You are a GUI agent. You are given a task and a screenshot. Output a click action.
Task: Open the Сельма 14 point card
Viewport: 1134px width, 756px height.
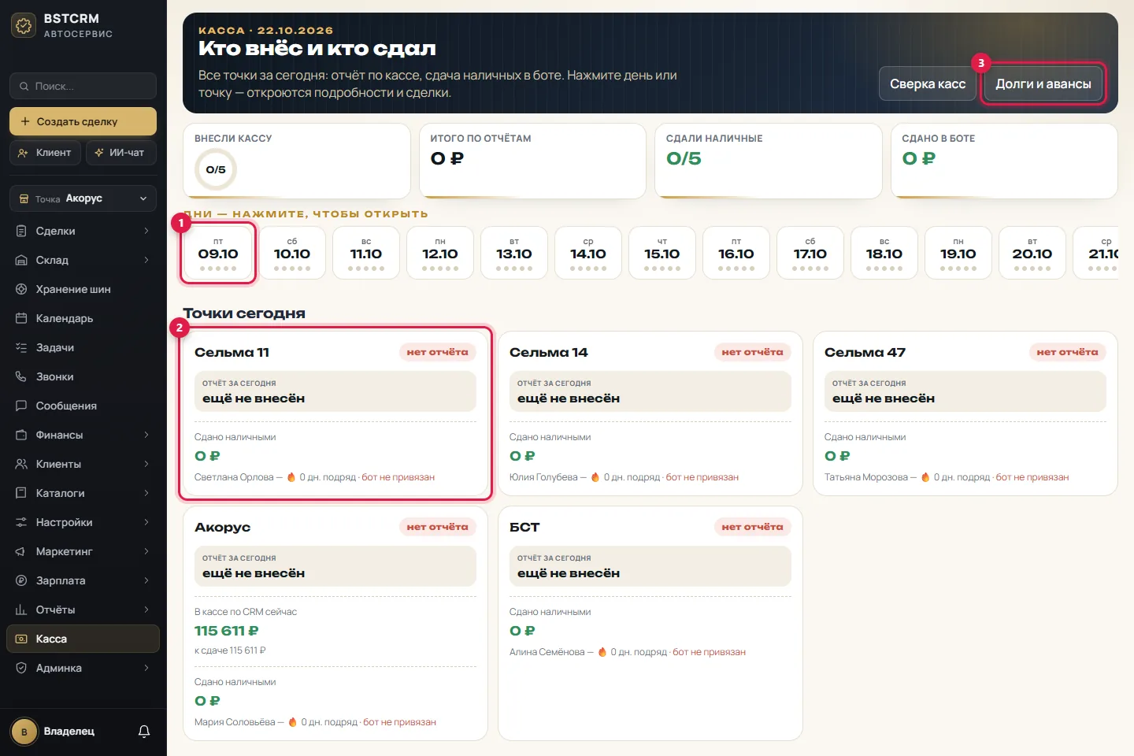click(x=650, y=413)
